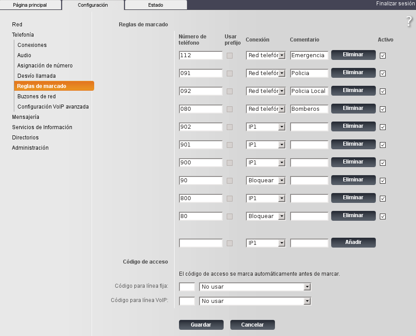The height and width of the screenshot is (336, 416).
Task: Open the Conexión dropdown for number 091
Action: click(x=266, y=73)
